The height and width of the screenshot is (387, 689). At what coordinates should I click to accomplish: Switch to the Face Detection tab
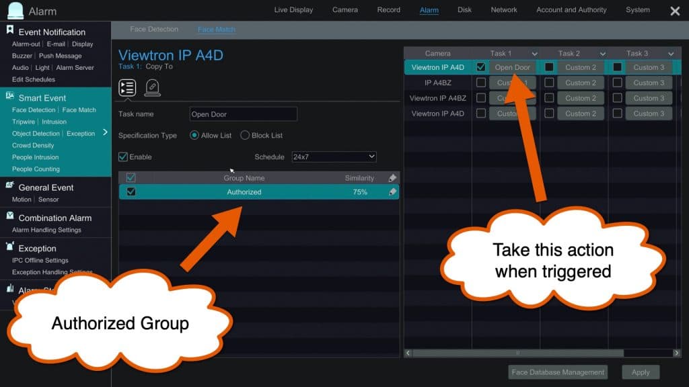click(154, 29)
